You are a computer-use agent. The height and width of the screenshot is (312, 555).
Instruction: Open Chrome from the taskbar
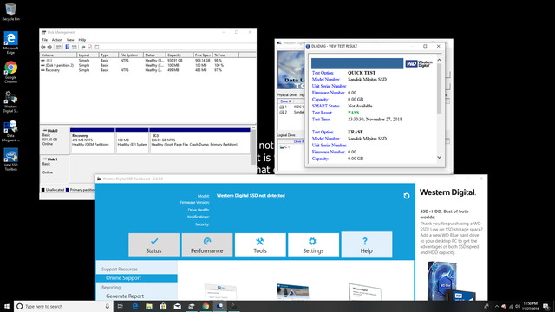pos(206,306)
